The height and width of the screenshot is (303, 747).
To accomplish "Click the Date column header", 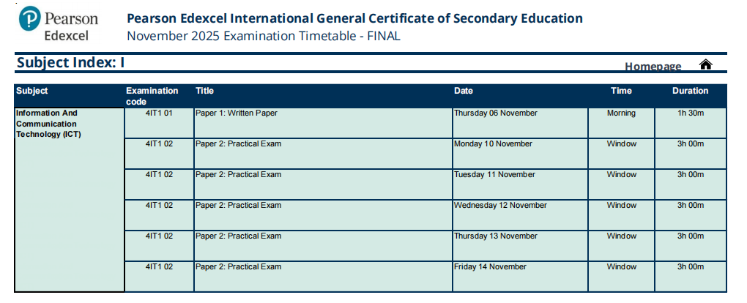I will pos(464,91).
